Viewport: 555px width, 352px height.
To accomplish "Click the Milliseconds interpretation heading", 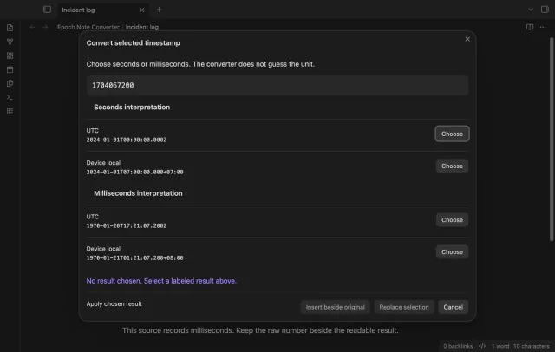I will point(138,193).
